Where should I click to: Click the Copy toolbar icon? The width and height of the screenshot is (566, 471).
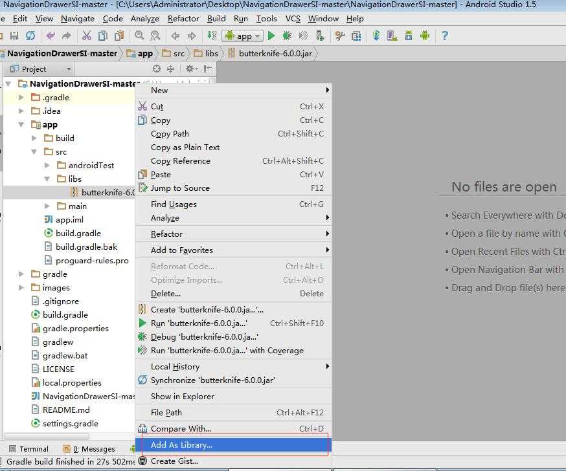point(103,36)
